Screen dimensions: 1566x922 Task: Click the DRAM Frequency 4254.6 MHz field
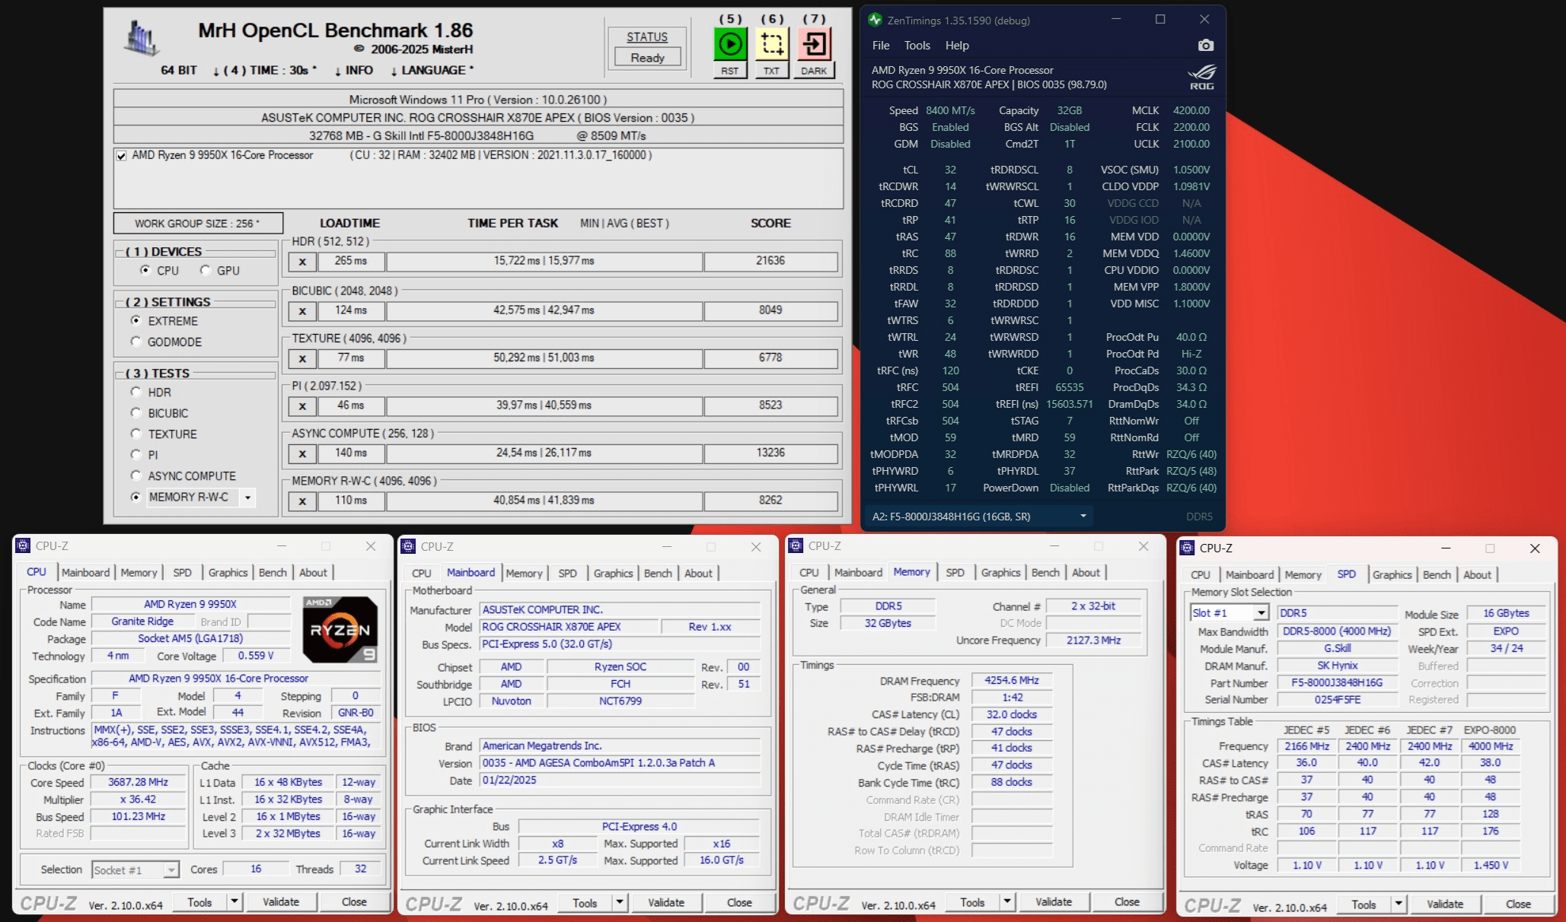pyautogui.click(x=1011, y=680)
